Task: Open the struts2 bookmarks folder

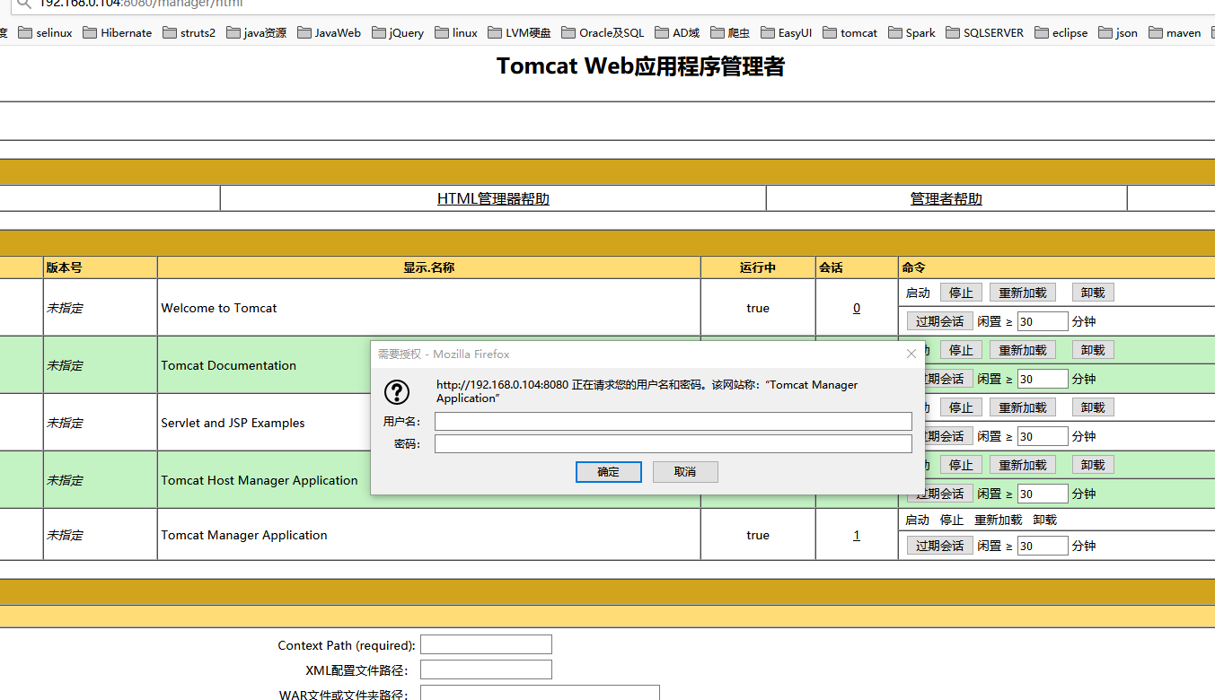Action: pos(189,33)
